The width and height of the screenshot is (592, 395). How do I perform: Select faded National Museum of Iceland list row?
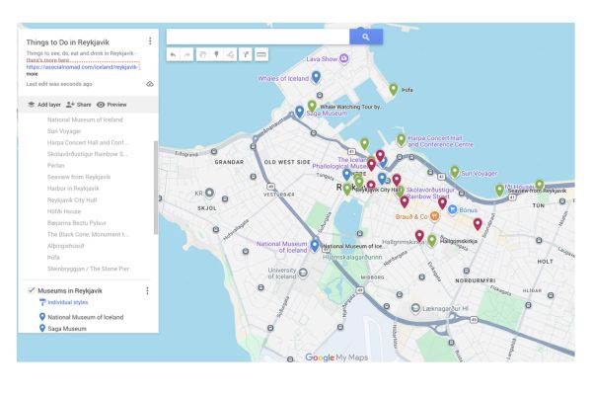tap(85, 119)
